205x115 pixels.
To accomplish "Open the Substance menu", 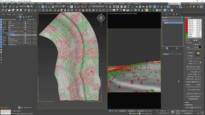I will tap(121, 4).
